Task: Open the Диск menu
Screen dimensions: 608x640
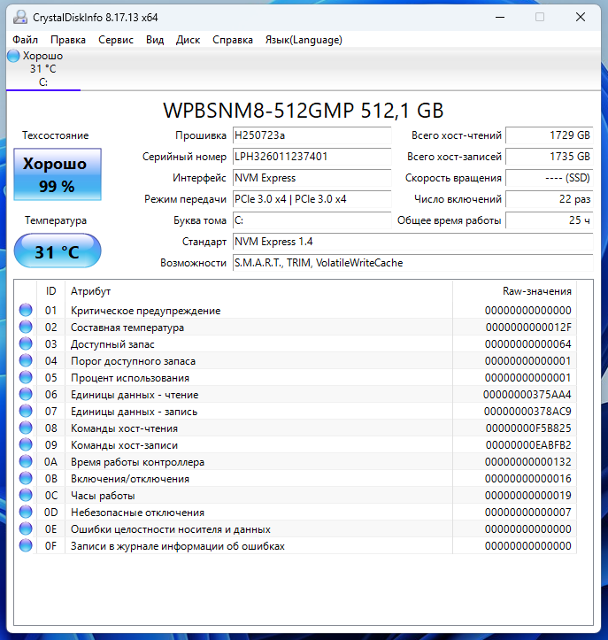Action: [x=189, y=40]
